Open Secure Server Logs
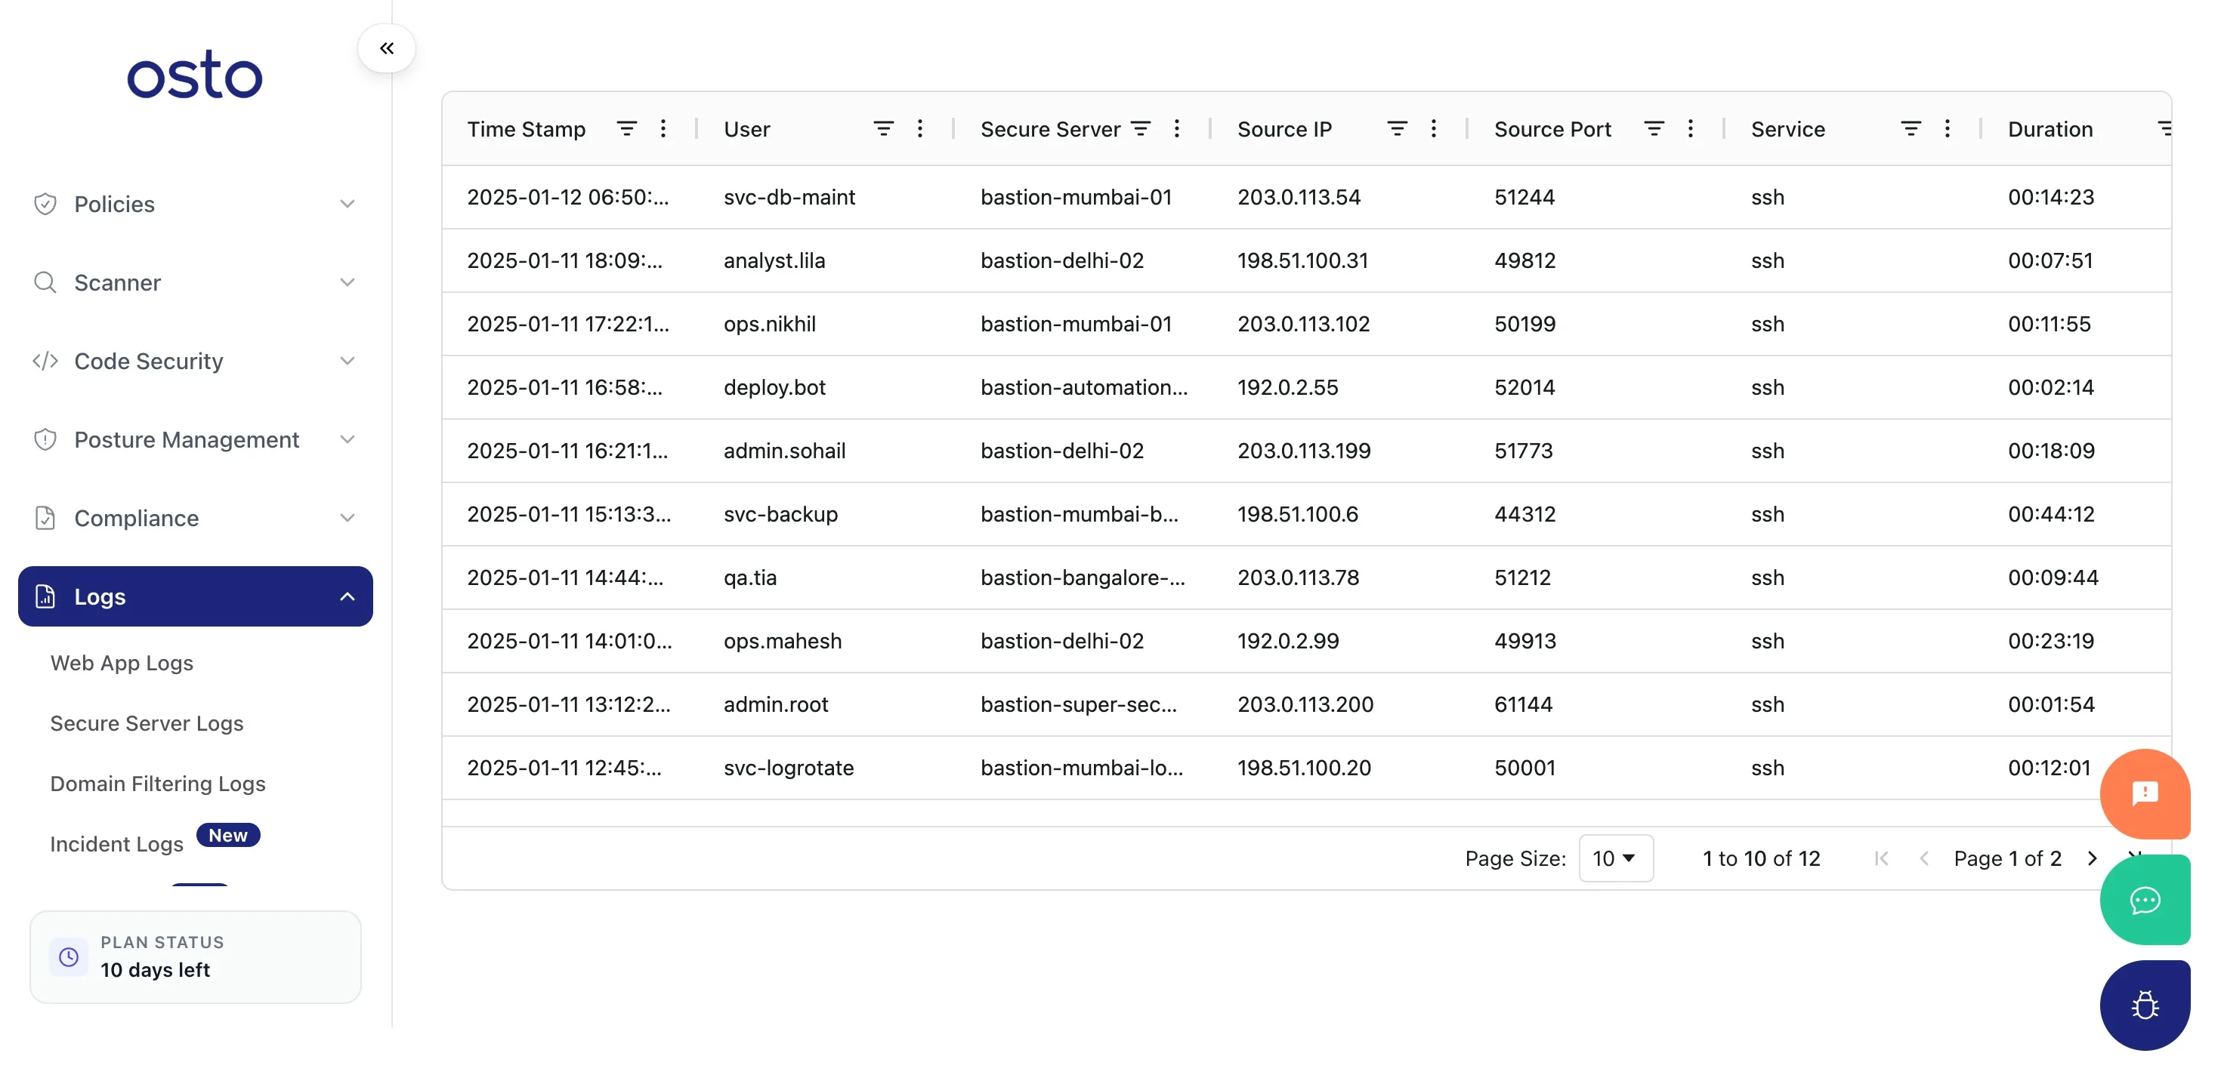Viewport: 2221px width, 1081px height. click(147, 722)
